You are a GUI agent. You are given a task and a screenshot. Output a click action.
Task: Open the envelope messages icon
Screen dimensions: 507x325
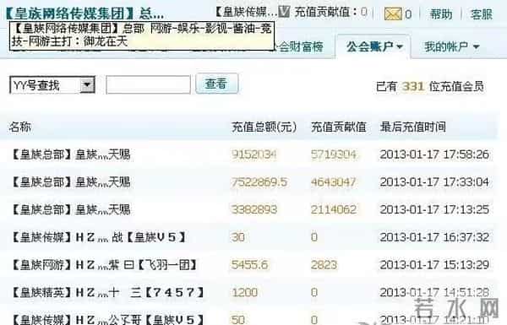click(x=393, y=14)
